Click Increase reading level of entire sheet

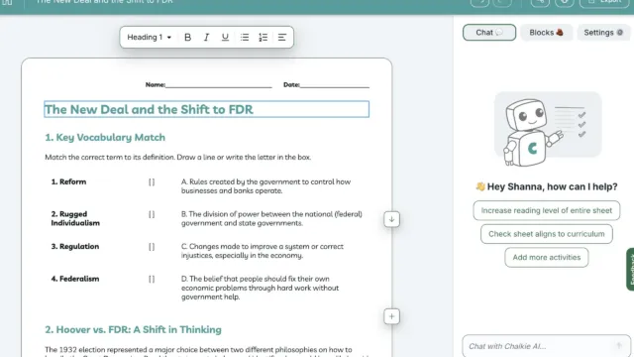coord(546,210)
